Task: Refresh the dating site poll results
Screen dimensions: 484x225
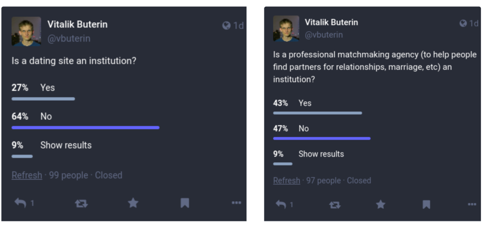Action: click(27, 175)
